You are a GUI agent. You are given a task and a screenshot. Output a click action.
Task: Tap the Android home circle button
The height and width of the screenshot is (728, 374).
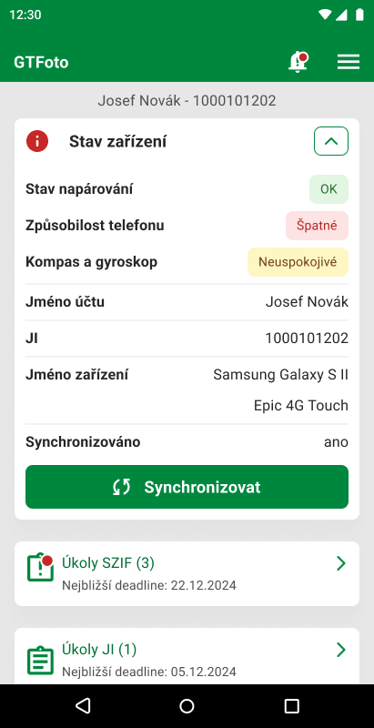(187, 706)
